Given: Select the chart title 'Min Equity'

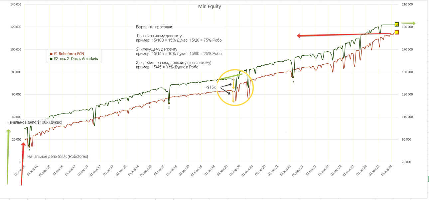Looking at the screenshot, I should 210,6.
